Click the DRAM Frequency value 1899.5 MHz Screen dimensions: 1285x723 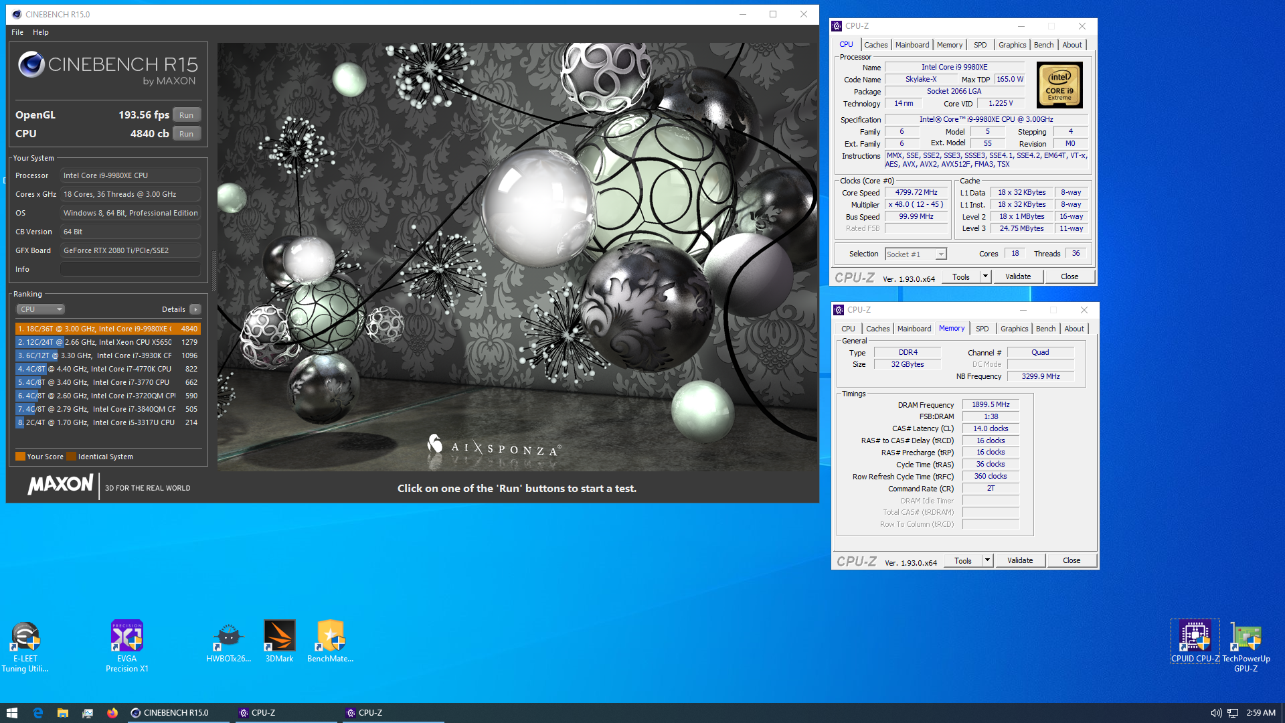pos(991,405)
